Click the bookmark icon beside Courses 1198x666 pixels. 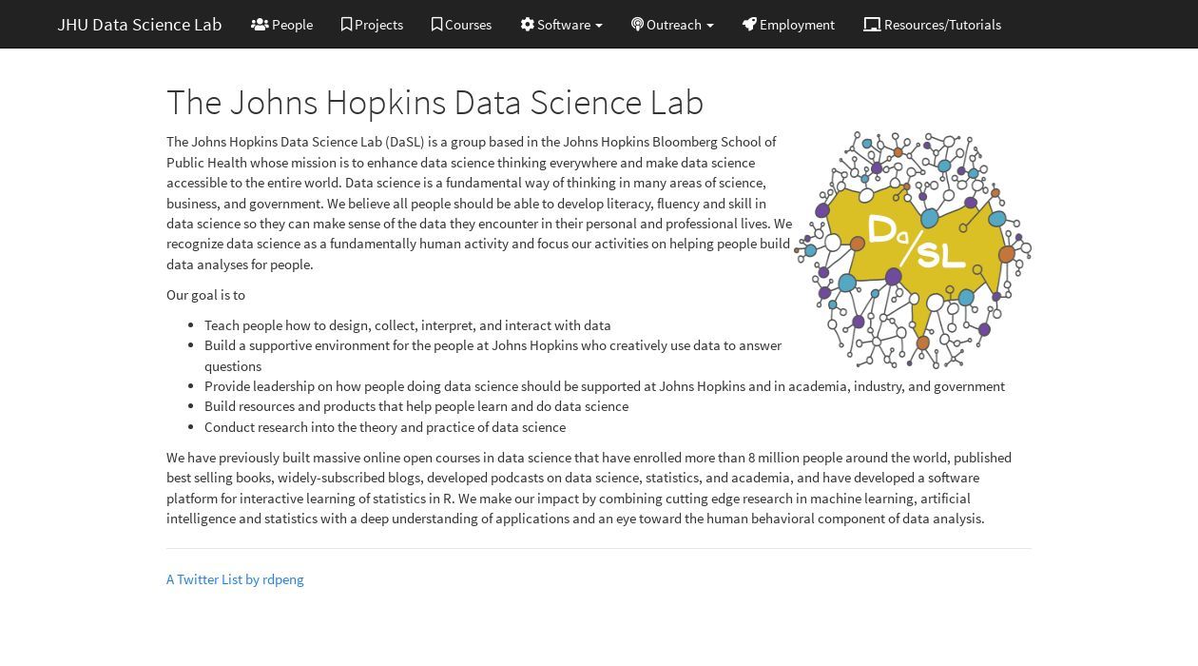coord(436,25)
